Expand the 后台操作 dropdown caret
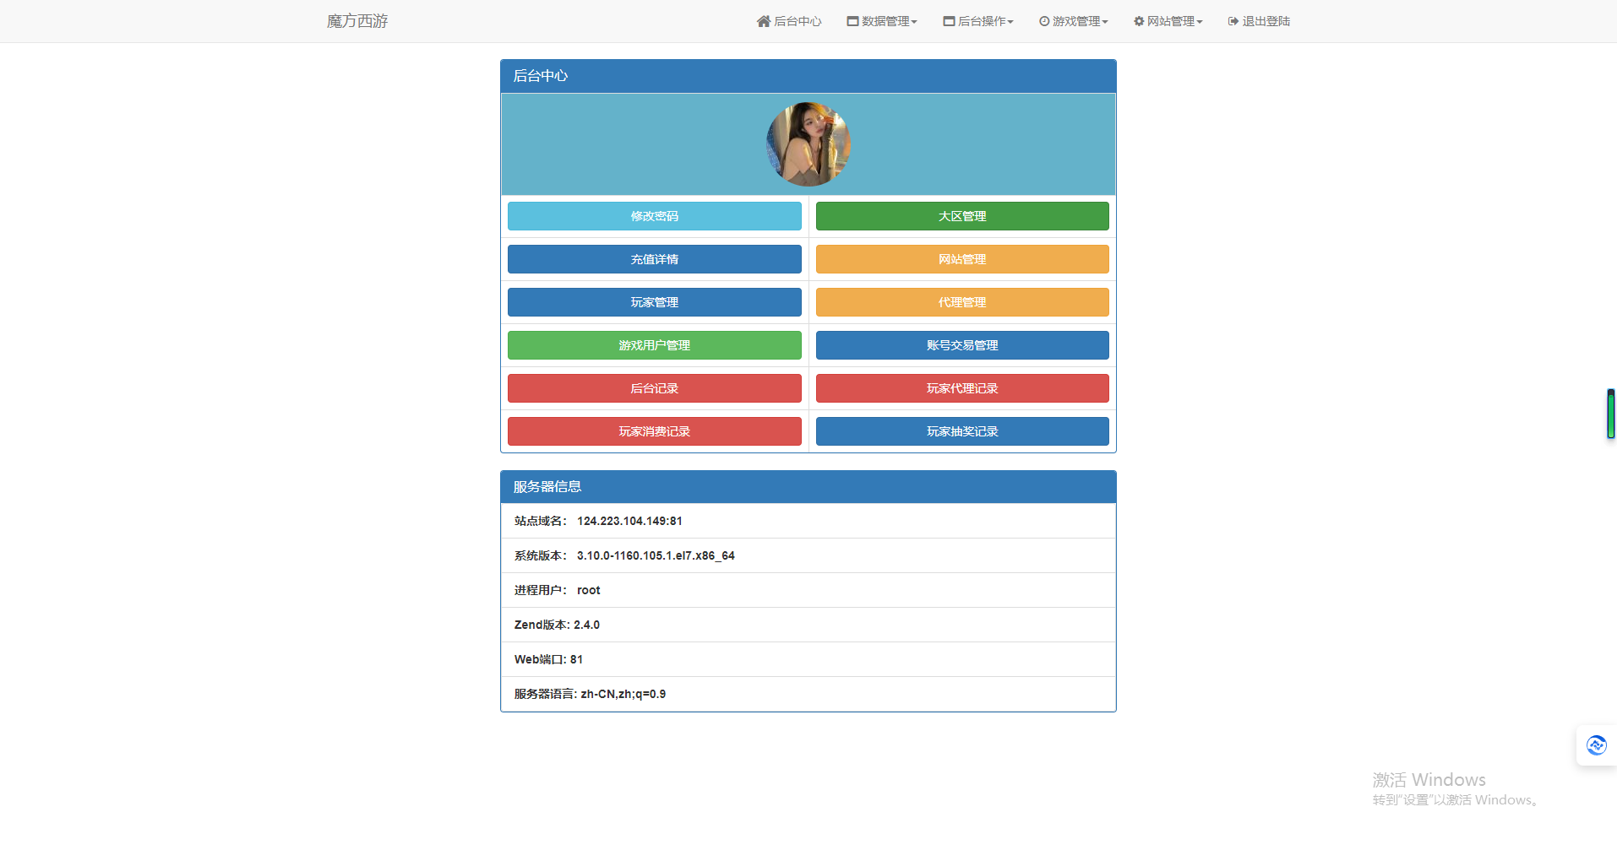The height and width of the screenshot is (850, 1617). (1010, 22)
